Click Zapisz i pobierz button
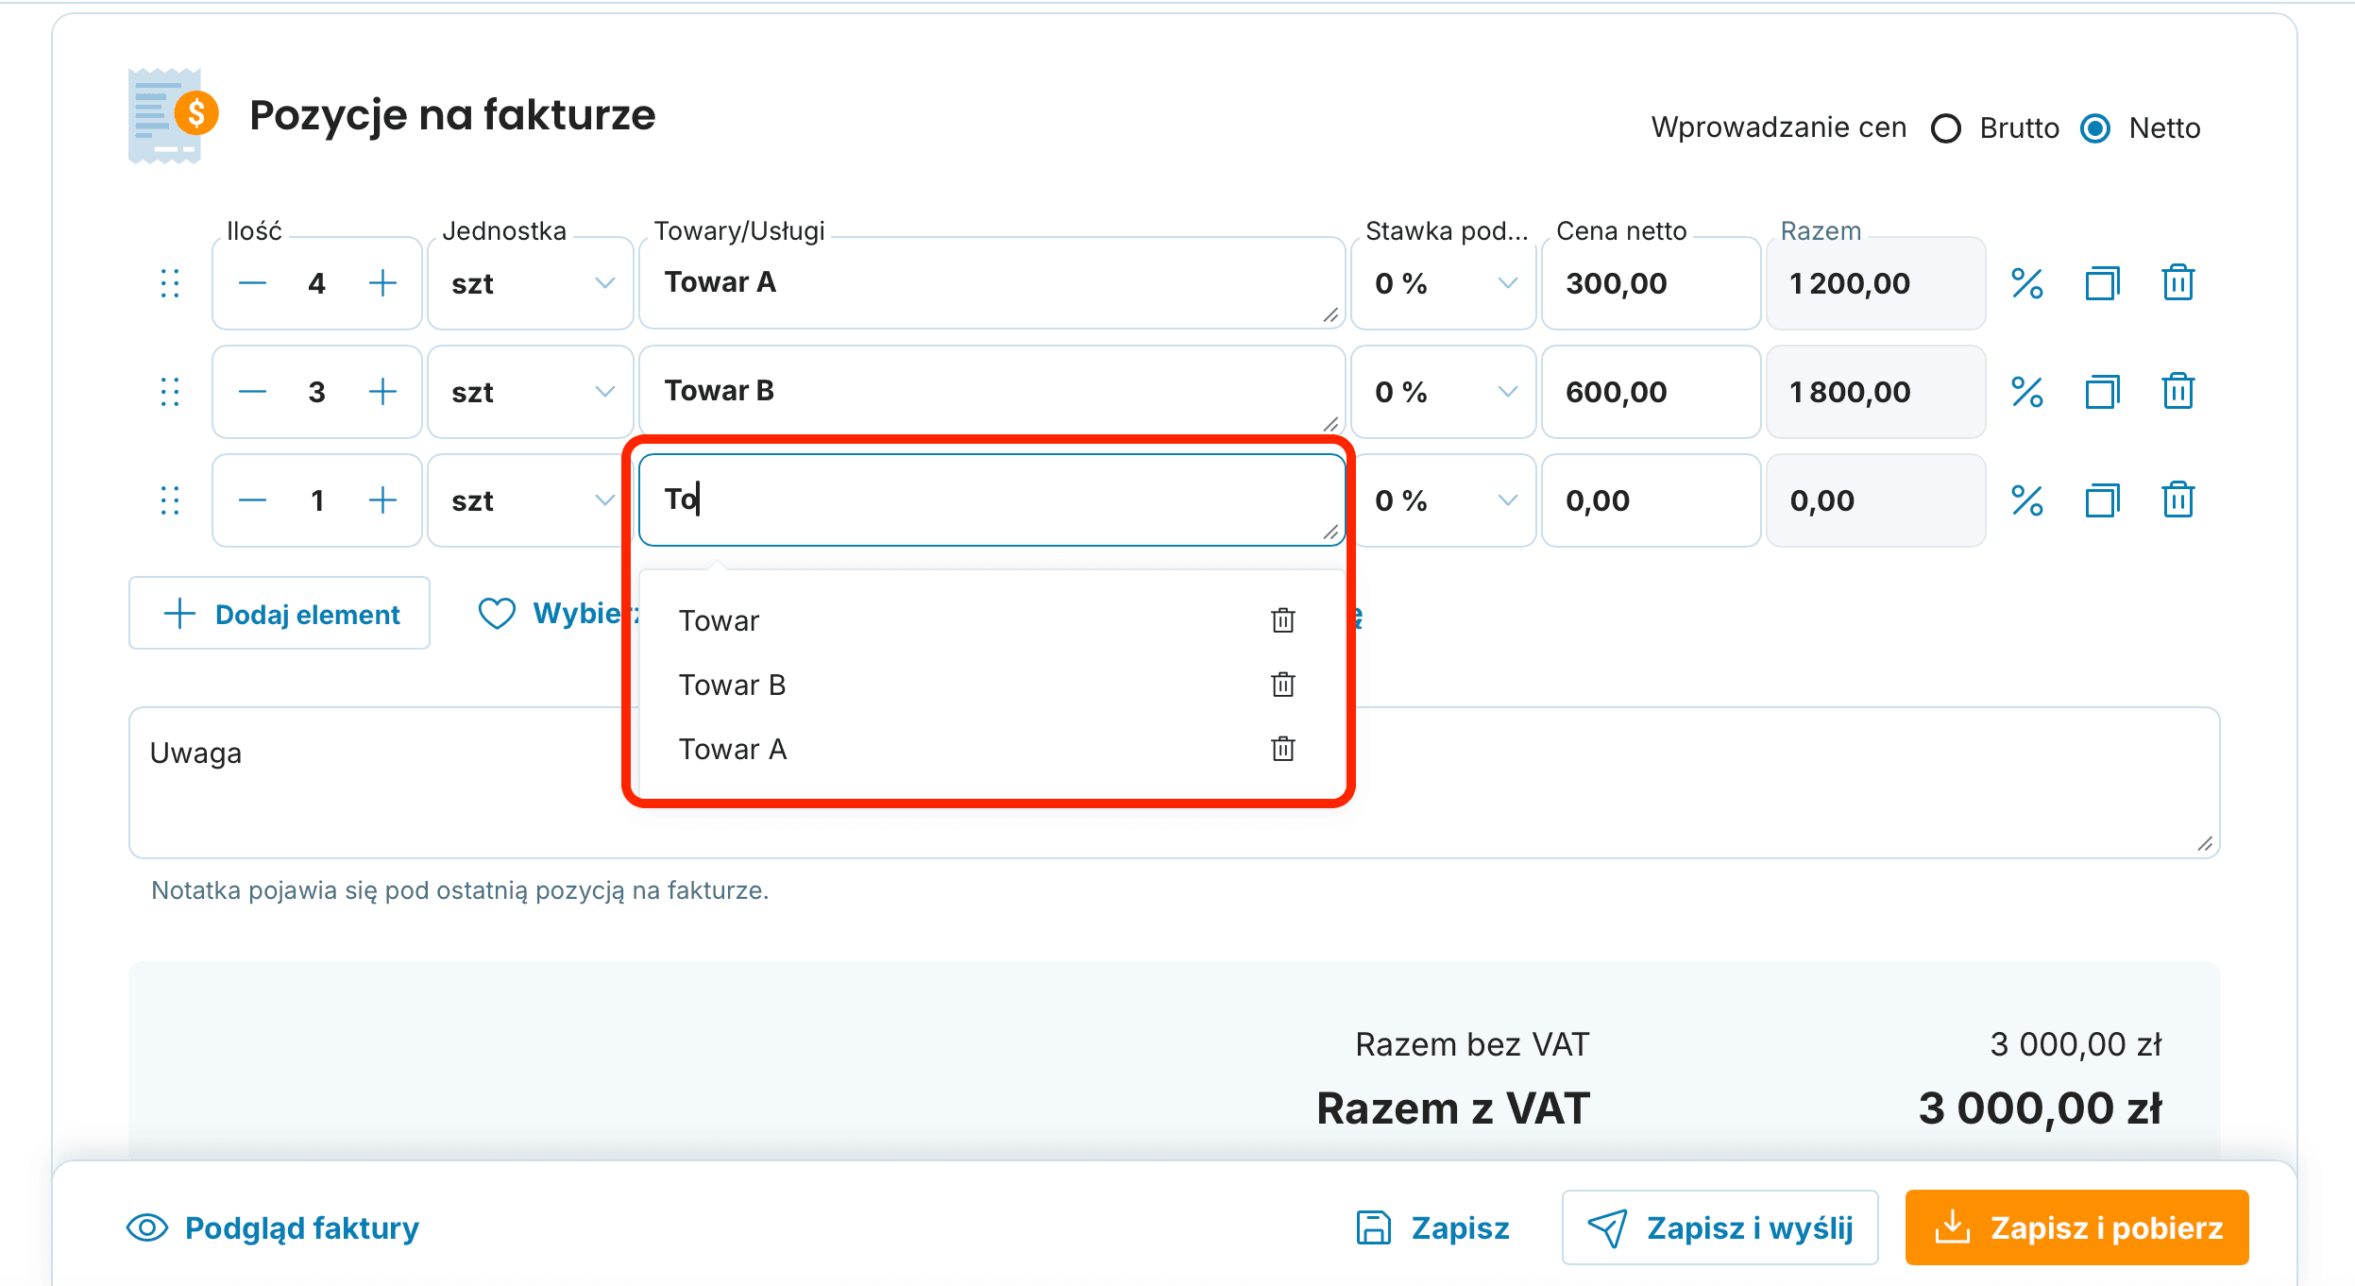This screenshot has width=2355, height=1286. pyautogui.click(x=2076, y=1227)
